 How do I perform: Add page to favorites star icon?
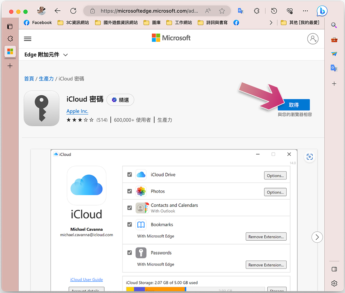pos(222,11)
